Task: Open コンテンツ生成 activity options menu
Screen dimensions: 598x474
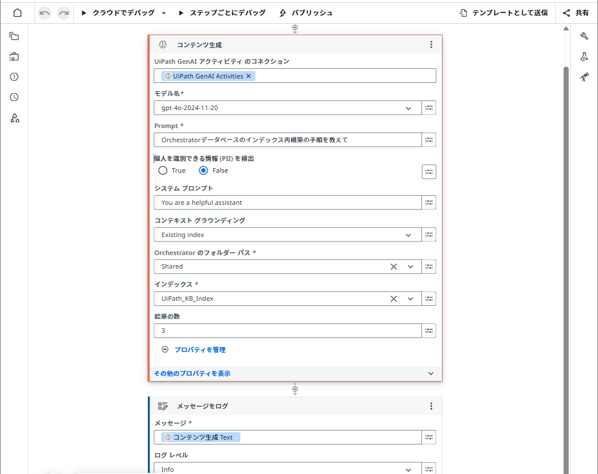Action: coord(432,45)
